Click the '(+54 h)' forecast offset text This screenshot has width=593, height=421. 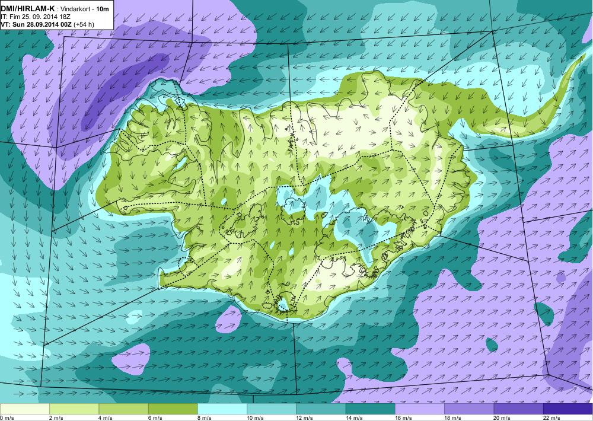click(x=84, y=24)
